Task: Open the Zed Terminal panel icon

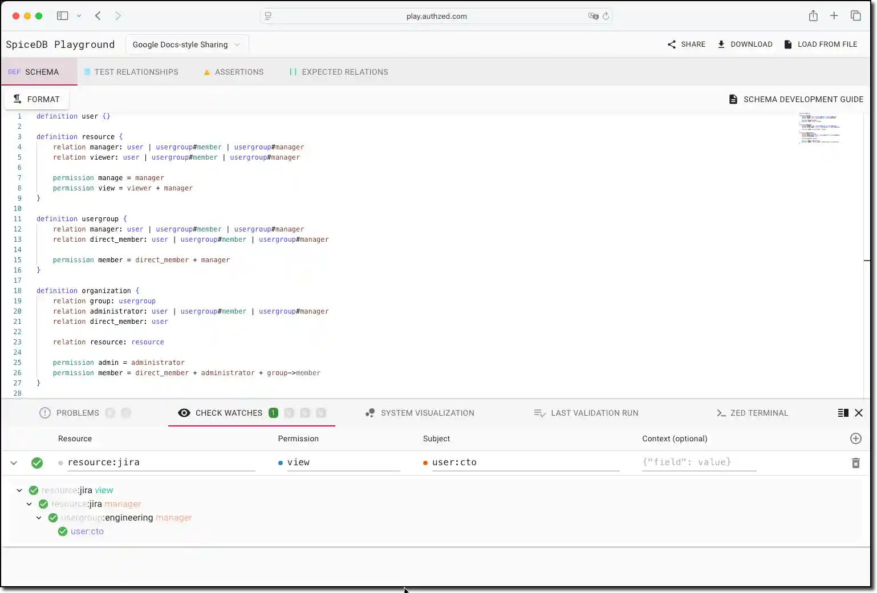Action: pyautogui.click(x=721, y=412)
